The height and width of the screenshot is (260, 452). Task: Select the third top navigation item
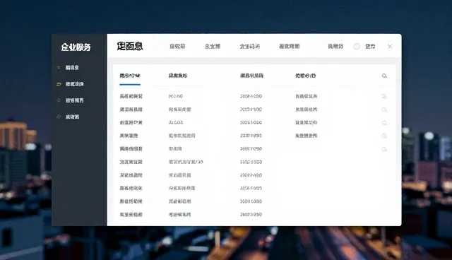(250, 47)
